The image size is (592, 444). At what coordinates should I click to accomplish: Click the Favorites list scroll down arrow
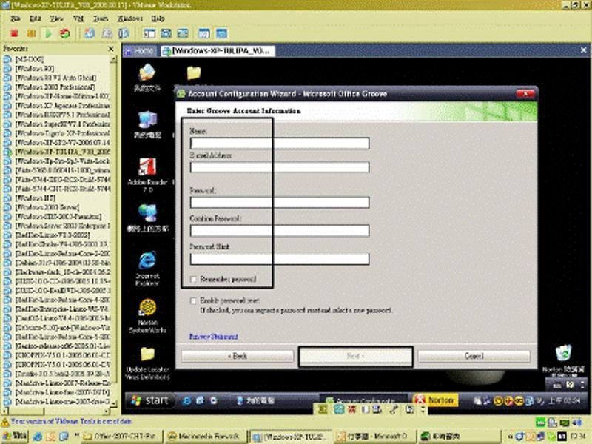(113, 404)
